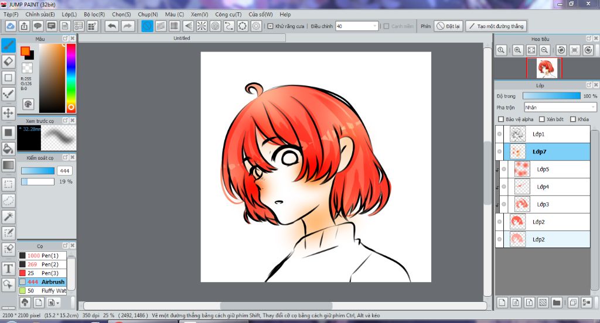Image resolution: width=600 pixels, height=323 pixels.
Task: Toggle visibility of layer Lớp1
Action: point(499,134)
